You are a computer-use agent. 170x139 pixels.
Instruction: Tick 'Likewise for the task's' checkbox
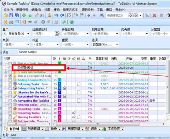click(x=10, y=92)
